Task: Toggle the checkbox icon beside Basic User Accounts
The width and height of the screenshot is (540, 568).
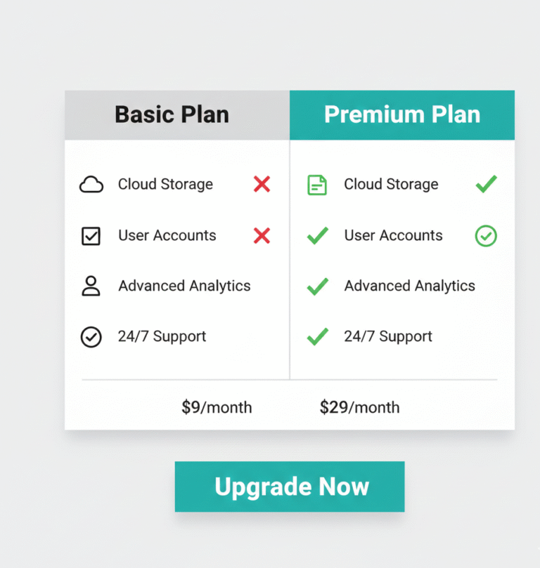Action: 91,236
